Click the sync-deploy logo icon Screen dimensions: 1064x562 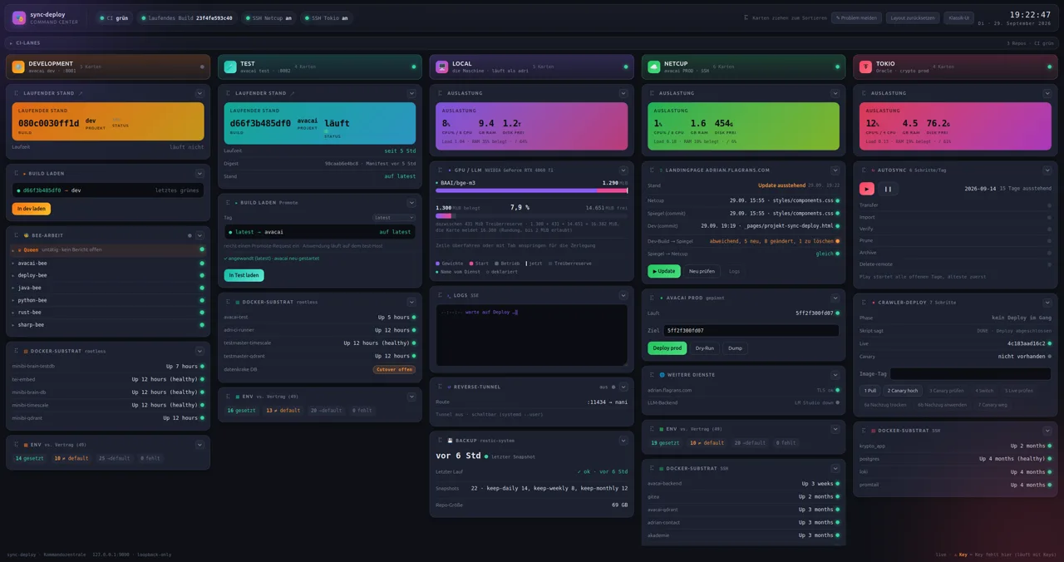(19, 17)
